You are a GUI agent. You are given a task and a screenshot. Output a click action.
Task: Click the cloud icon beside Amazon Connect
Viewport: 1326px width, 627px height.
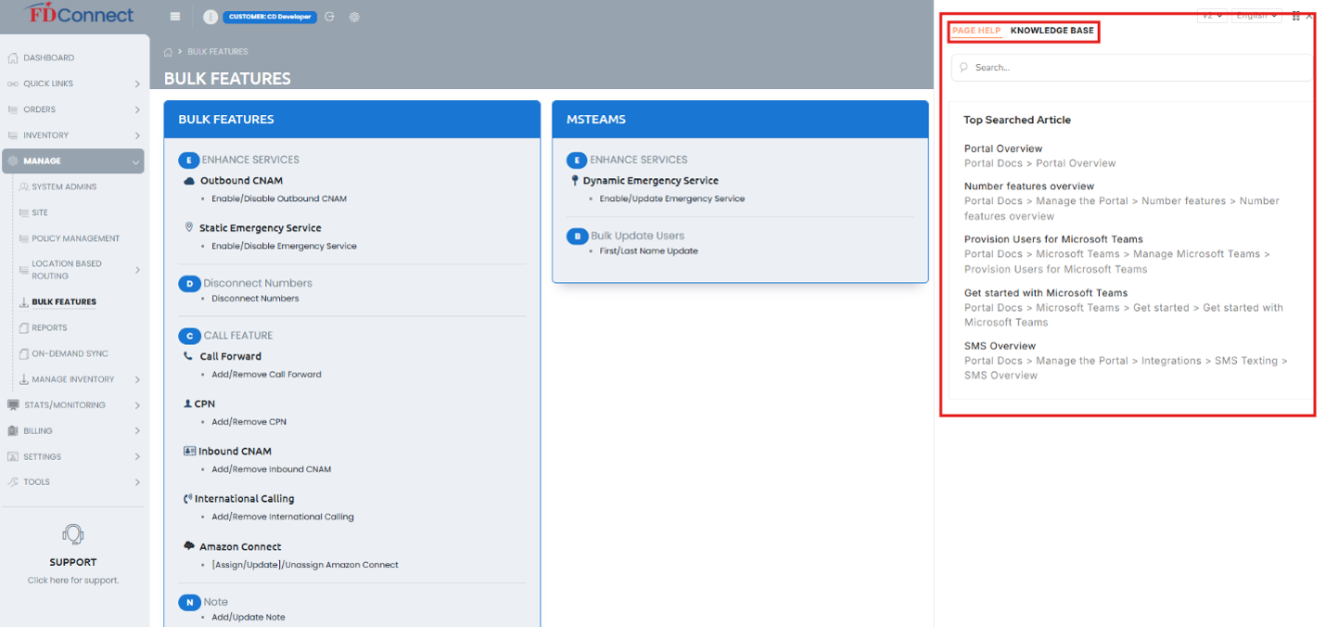coord(189,546)
